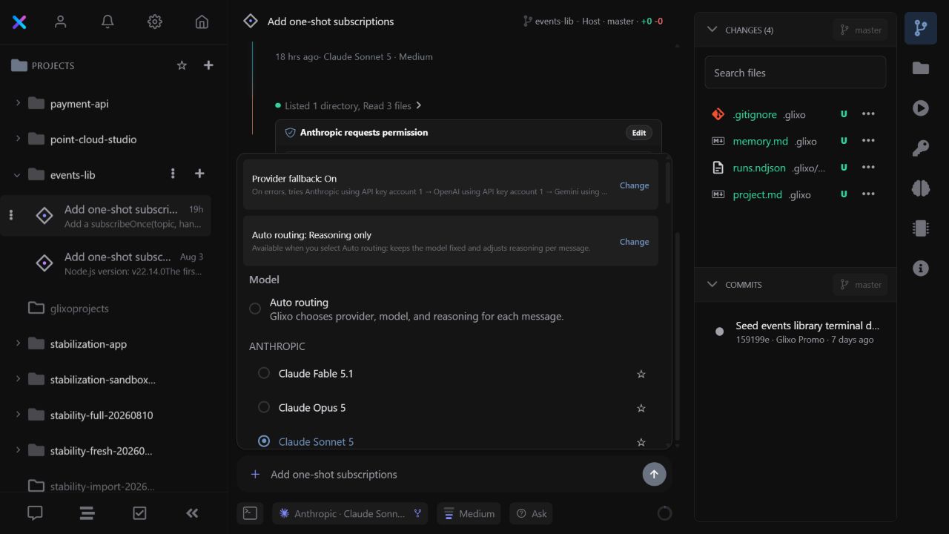Open the stacked list icon in sidebar footer

pos(87,513)
